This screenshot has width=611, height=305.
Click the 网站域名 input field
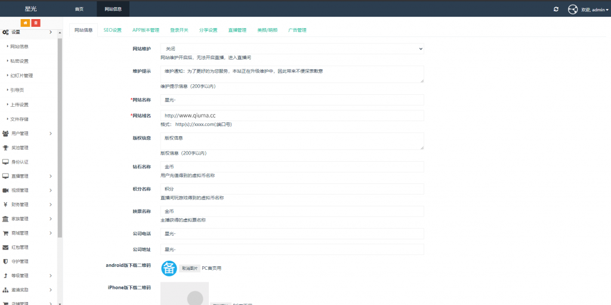click(x=292, y=116)
